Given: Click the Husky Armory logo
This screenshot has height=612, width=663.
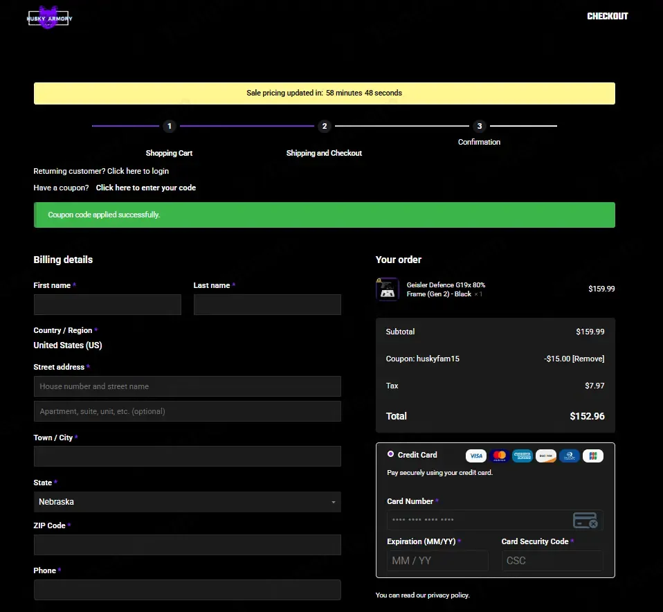Looking at the screenshot, I should tap(49, 18).
